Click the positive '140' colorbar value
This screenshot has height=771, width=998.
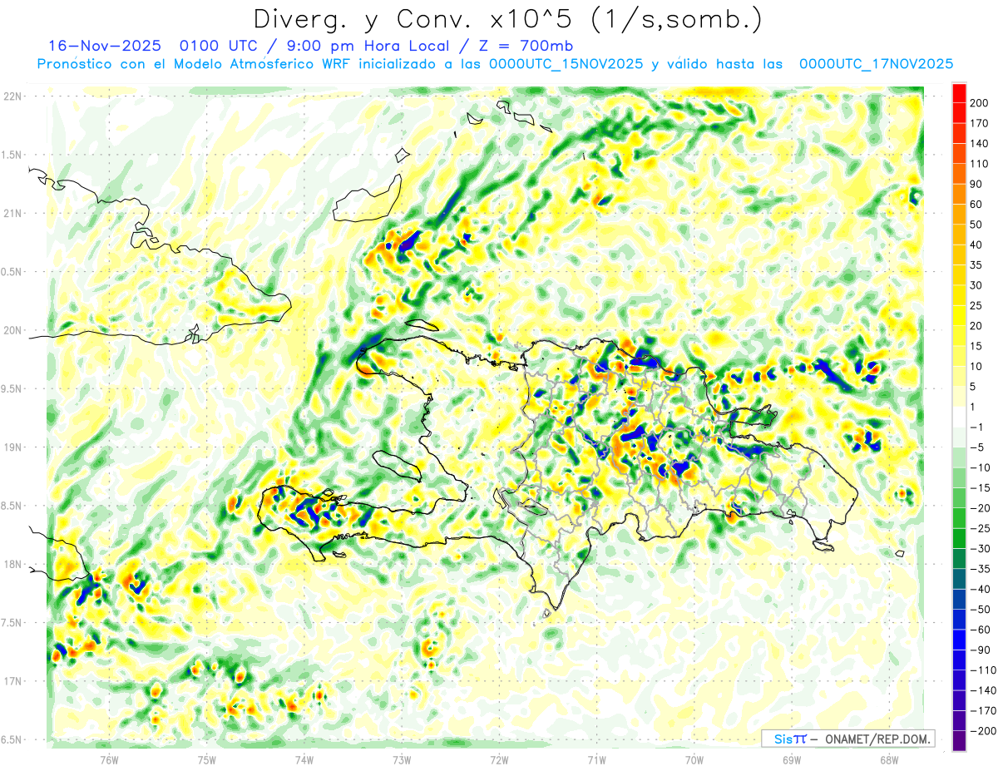click(979, 143)
